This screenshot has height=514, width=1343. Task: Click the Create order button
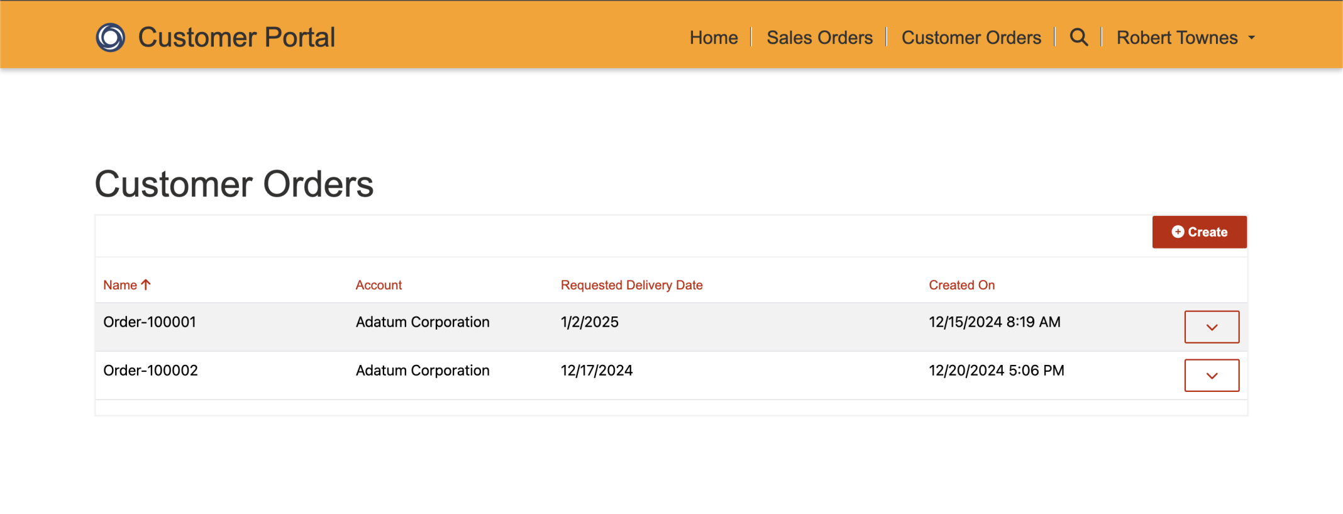[1199, 232]
